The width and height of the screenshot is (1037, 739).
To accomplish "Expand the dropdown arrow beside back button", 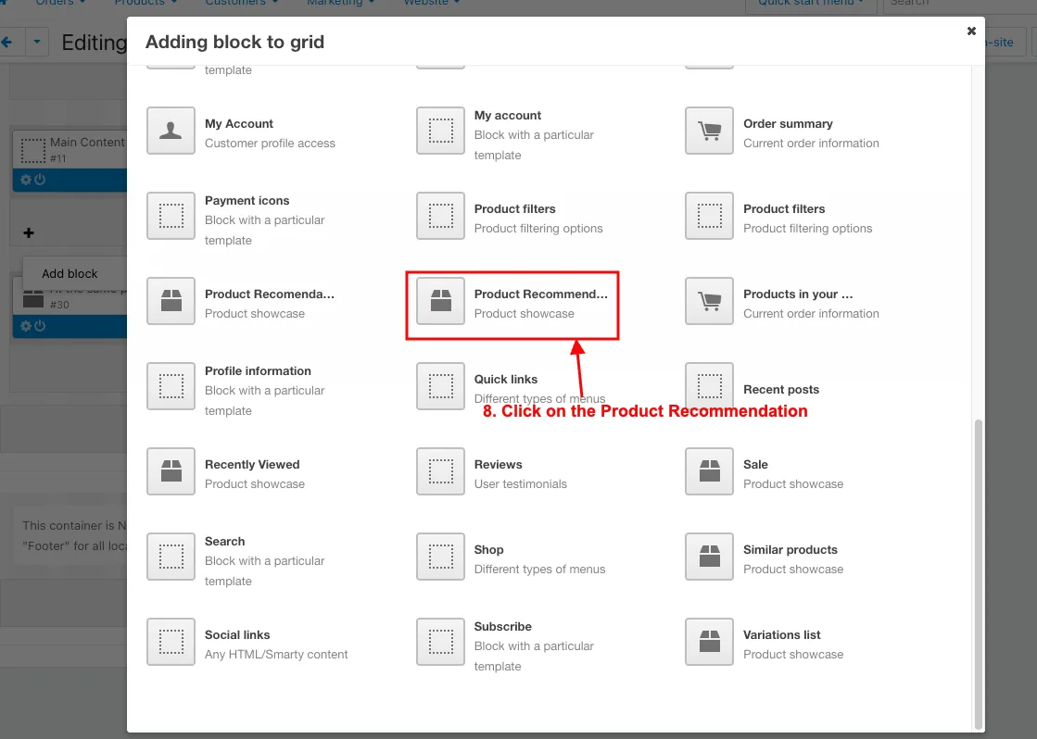I will click(x=37, y=42).
